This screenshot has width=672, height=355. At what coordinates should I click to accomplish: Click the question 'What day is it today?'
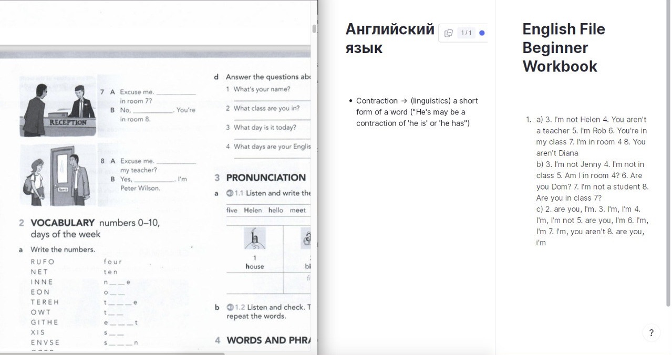click(x=265, y=128)
